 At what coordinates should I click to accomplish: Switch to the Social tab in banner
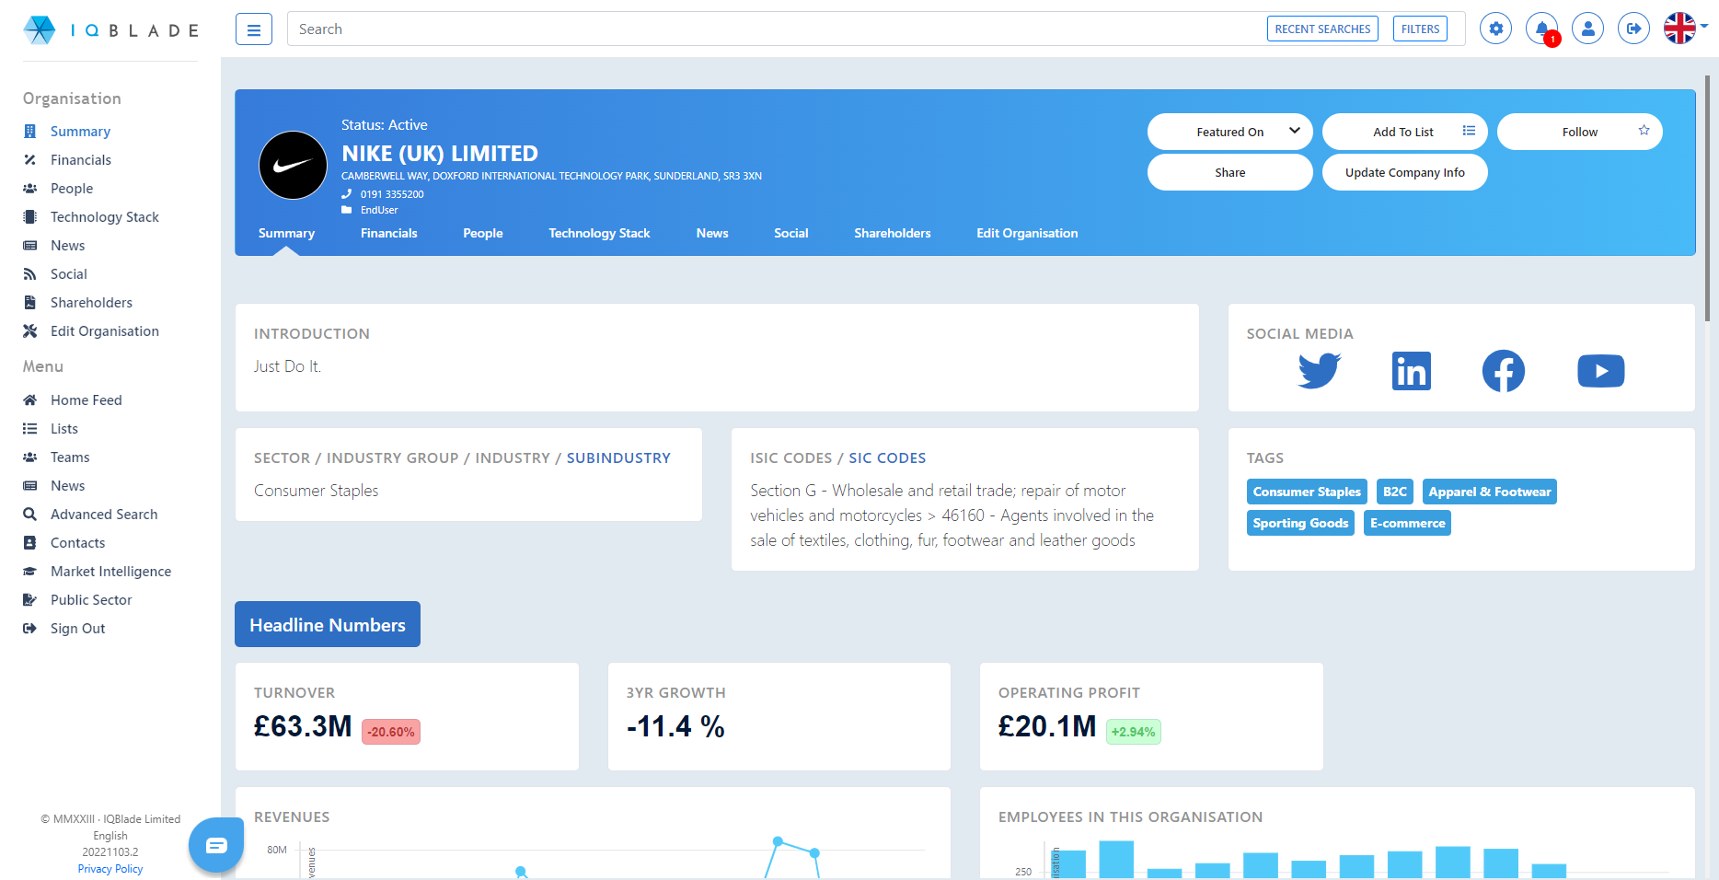[x=790, y=233]
